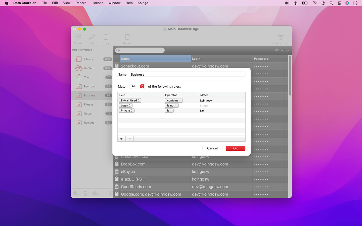Click inside the Name input field
Image resolution: width=362 pixels, height=226 pixels.
pyautogui.click(x=188, y=74)
